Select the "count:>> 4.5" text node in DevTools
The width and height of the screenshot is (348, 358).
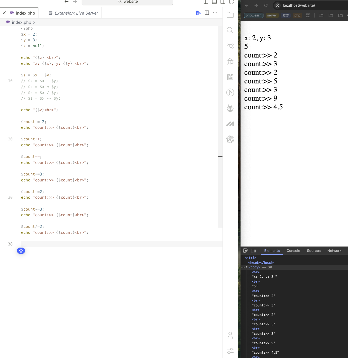(265, 353)
